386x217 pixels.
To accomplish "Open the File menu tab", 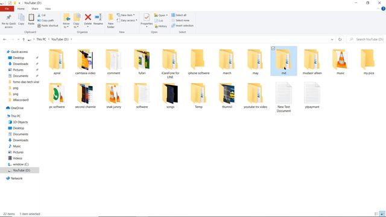I will 7,8.
